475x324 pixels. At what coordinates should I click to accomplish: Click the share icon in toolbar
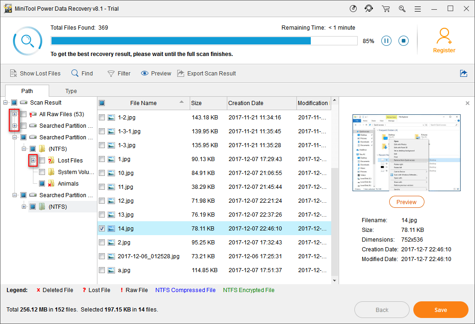coord(463,73)
